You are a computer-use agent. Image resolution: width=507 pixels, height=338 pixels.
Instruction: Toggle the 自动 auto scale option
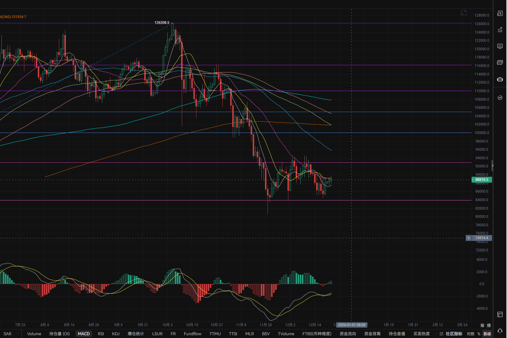pos(487,334)
